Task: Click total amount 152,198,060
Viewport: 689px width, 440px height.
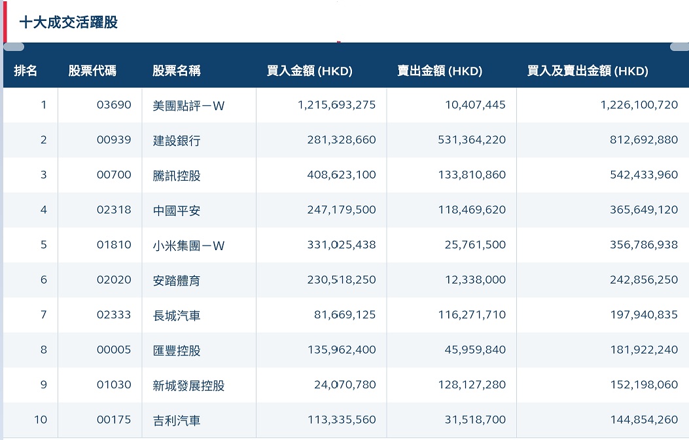Action: tap(644, 384)
